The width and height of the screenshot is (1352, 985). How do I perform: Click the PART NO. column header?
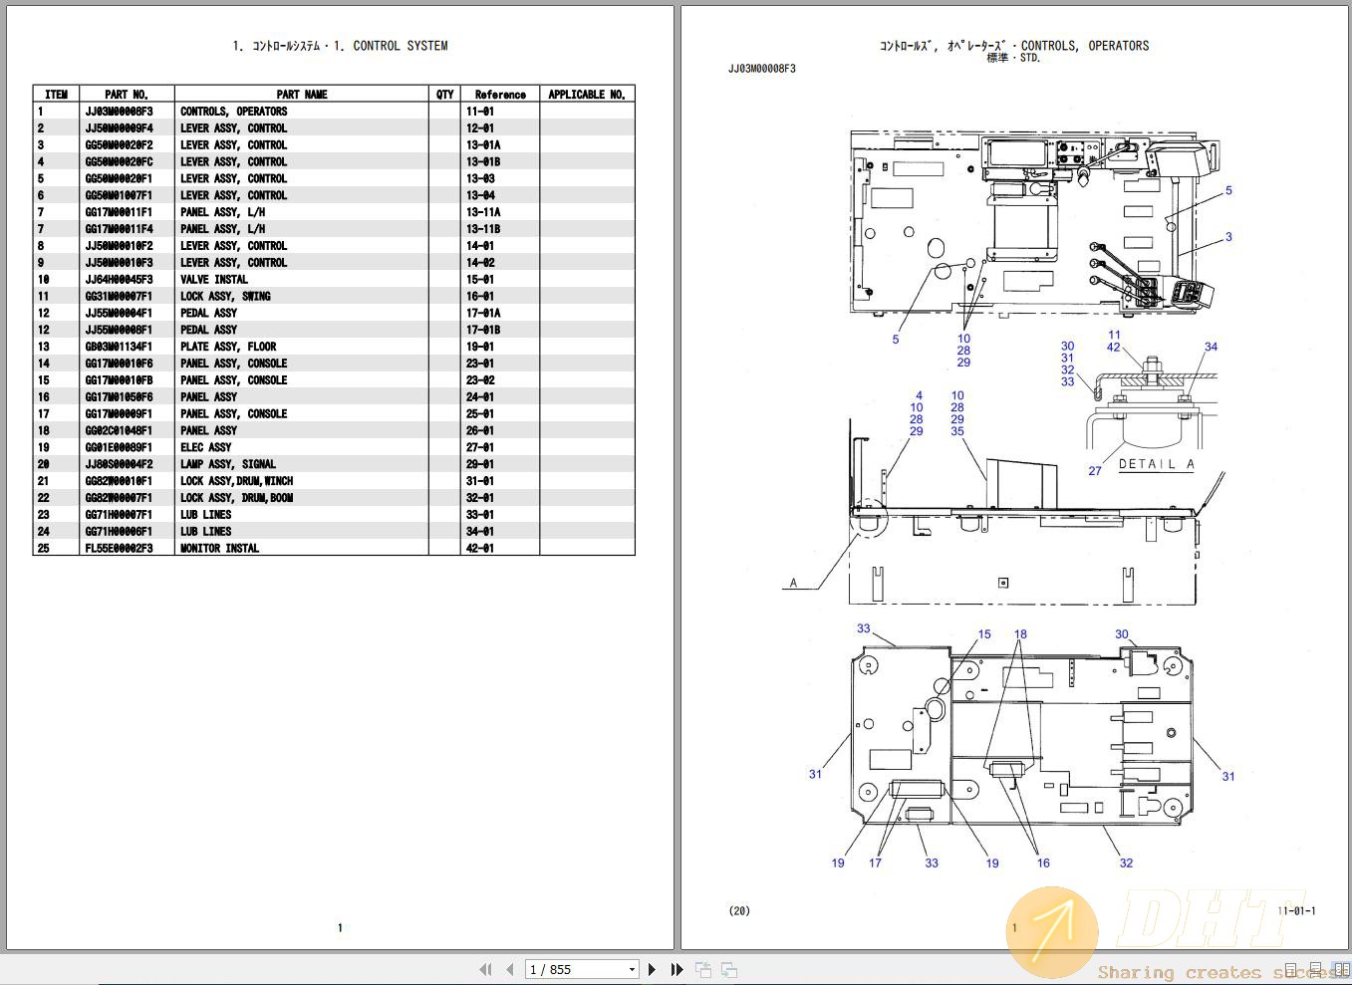127,95
